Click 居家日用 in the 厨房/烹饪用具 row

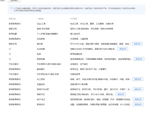pos(13,29)
